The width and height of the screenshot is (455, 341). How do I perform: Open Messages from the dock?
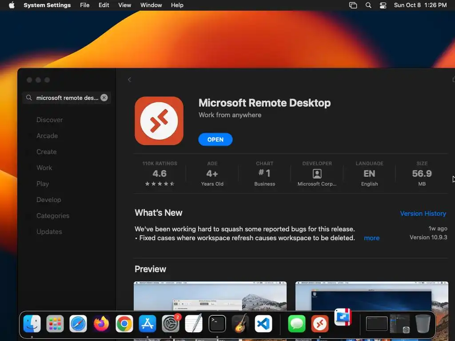click(296, 324)
